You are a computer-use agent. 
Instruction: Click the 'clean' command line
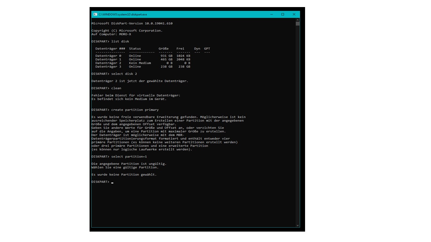click(x=106, y=88)
